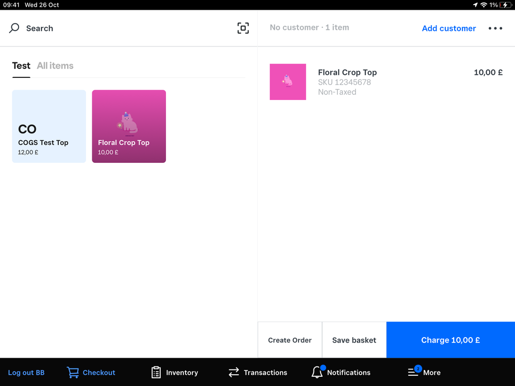The width and height of the screenshot is (515, 386).
Task: Tap the barcode scanner icon
Action: pyautogui.click(x=243, y=28)
